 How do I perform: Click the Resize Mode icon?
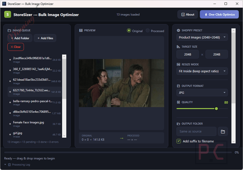[178, 64]
